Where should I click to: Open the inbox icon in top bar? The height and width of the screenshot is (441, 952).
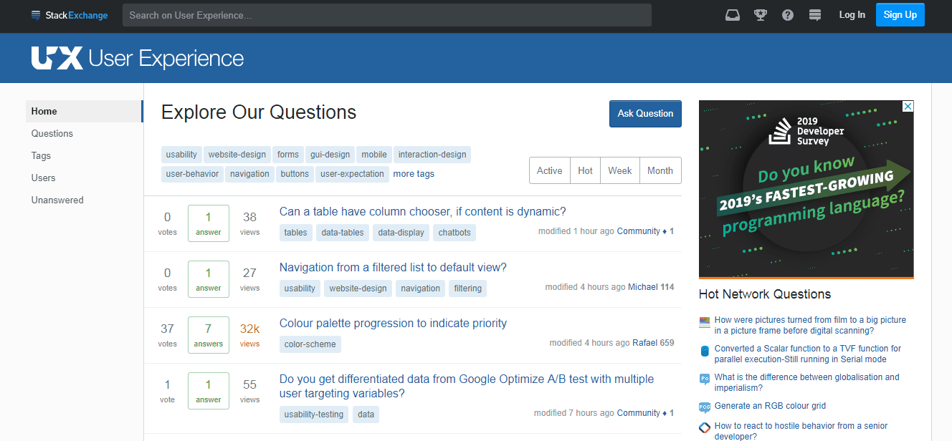pyautogui.click(x=732, y=15)
